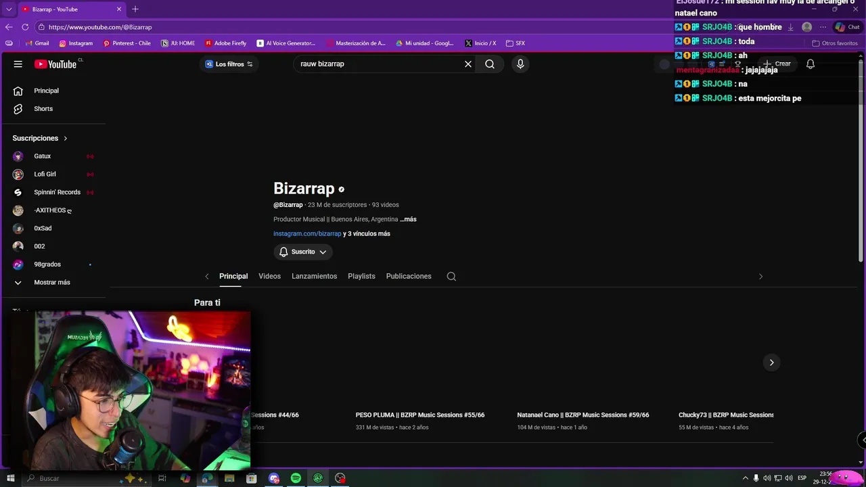Advance Para ti carousel with next arrow
Viewport: 866px width, 487px height.
click(771, 363)
